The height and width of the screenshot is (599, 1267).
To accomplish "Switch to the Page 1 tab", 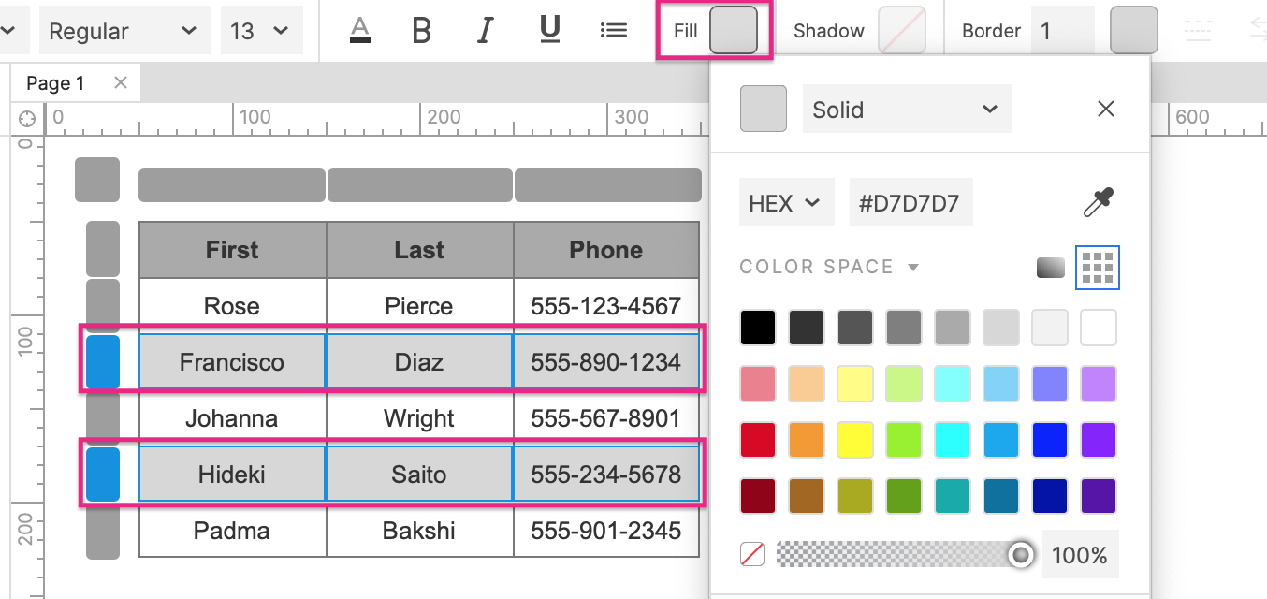I will pyautogui.click(x=55, y=83).
